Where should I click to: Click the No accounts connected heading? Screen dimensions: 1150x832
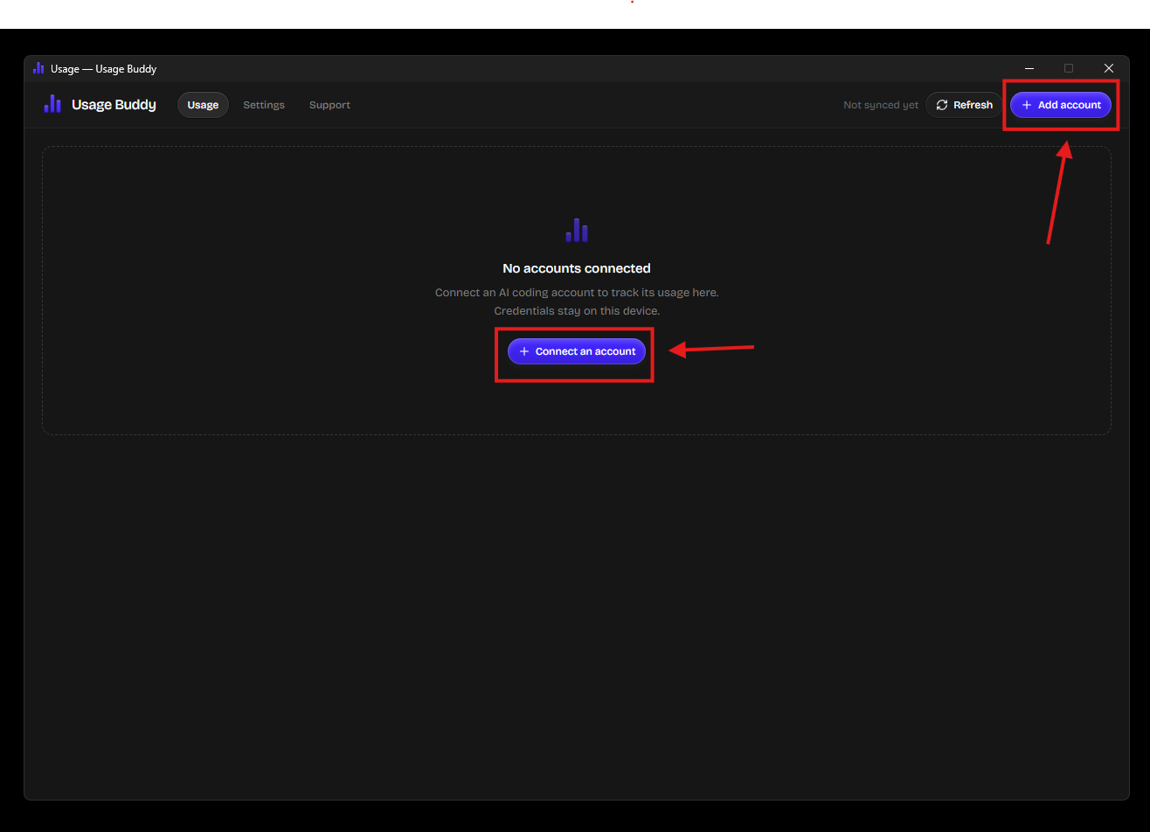(577, 268)
